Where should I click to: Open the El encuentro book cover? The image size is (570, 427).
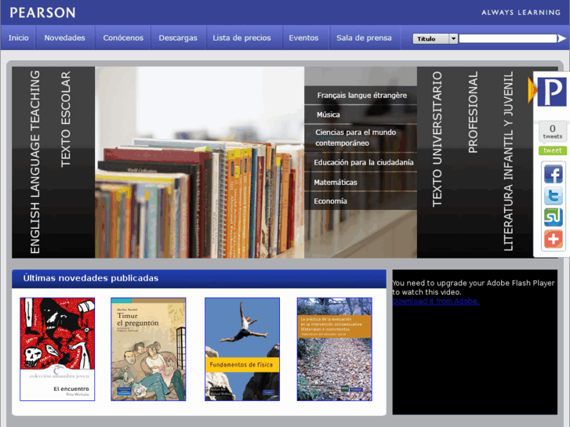pyautogui.click(x=57, y=349)
